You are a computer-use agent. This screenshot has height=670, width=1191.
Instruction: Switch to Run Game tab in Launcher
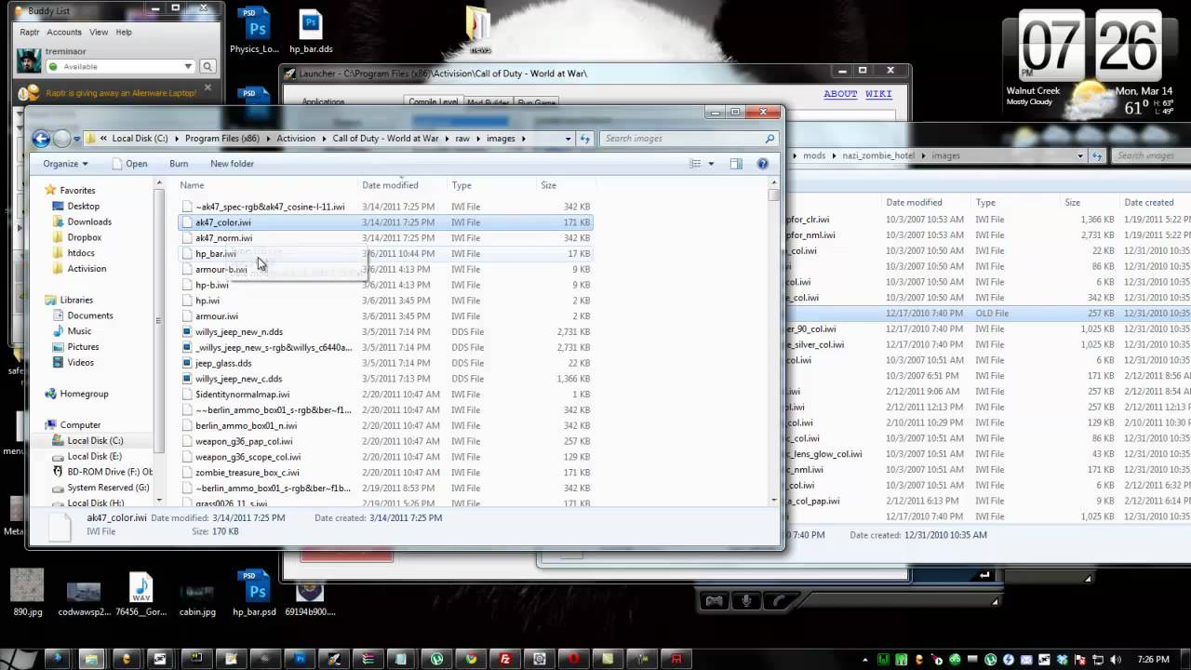(536, 102)
